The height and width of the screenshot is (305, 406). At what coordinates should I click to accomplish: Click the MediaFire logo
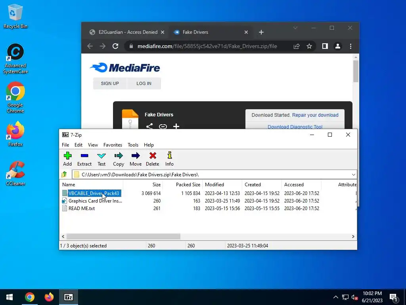(x=125, y=68)
